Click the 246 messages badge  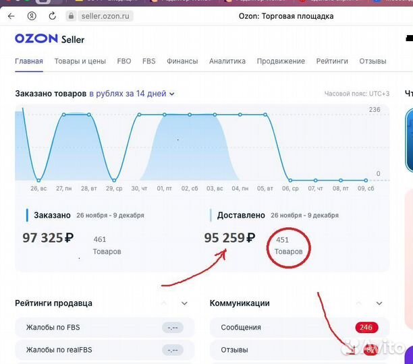(366, 328)
